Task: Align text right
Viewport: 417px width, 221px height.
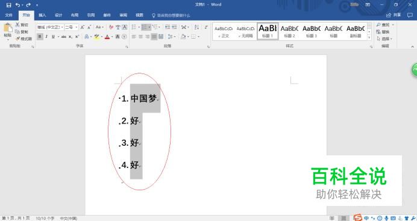Action: point(147,37)
